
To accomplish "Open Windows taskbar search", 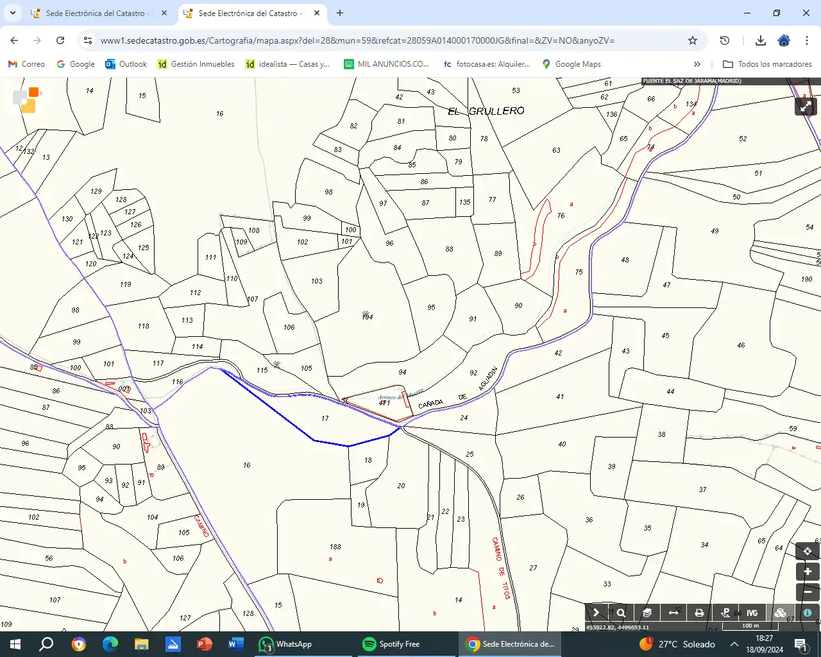I will [47, 644].
